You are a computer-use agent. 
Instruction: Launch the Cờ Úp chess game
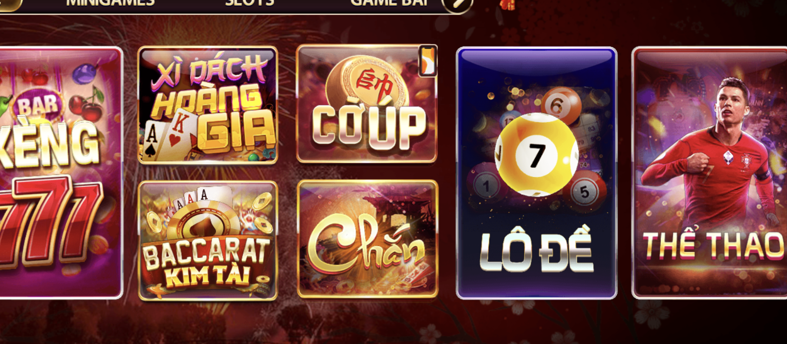pyautogui.click(x=367, y=104)
